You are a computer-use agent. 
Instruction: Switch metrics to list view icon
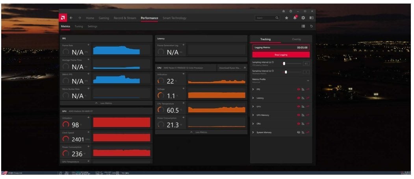303,26
